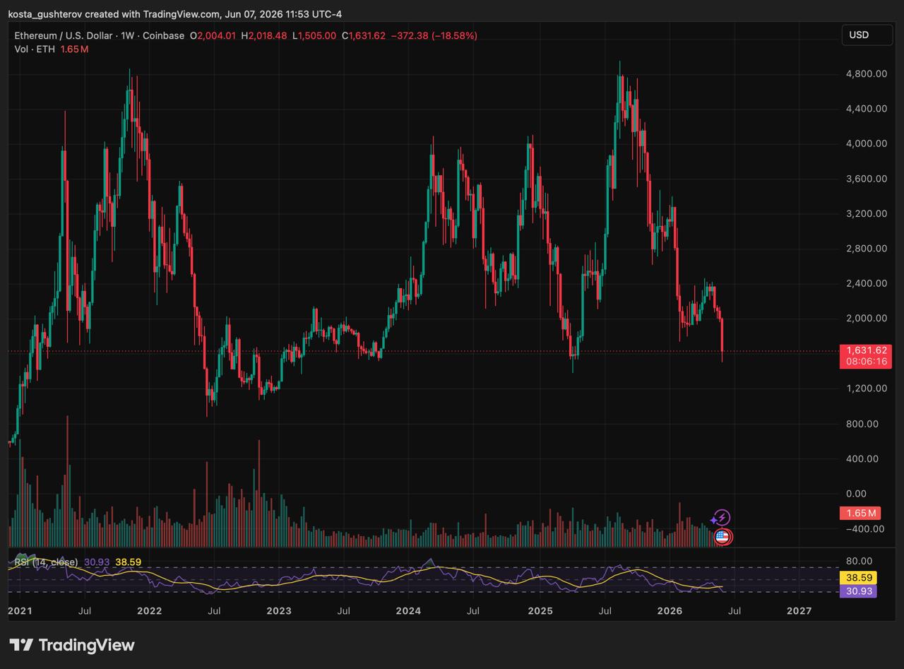Click the 80.00 RSI axis label
The width and height of the screenshot is (904, 669).
coord(859,562)
